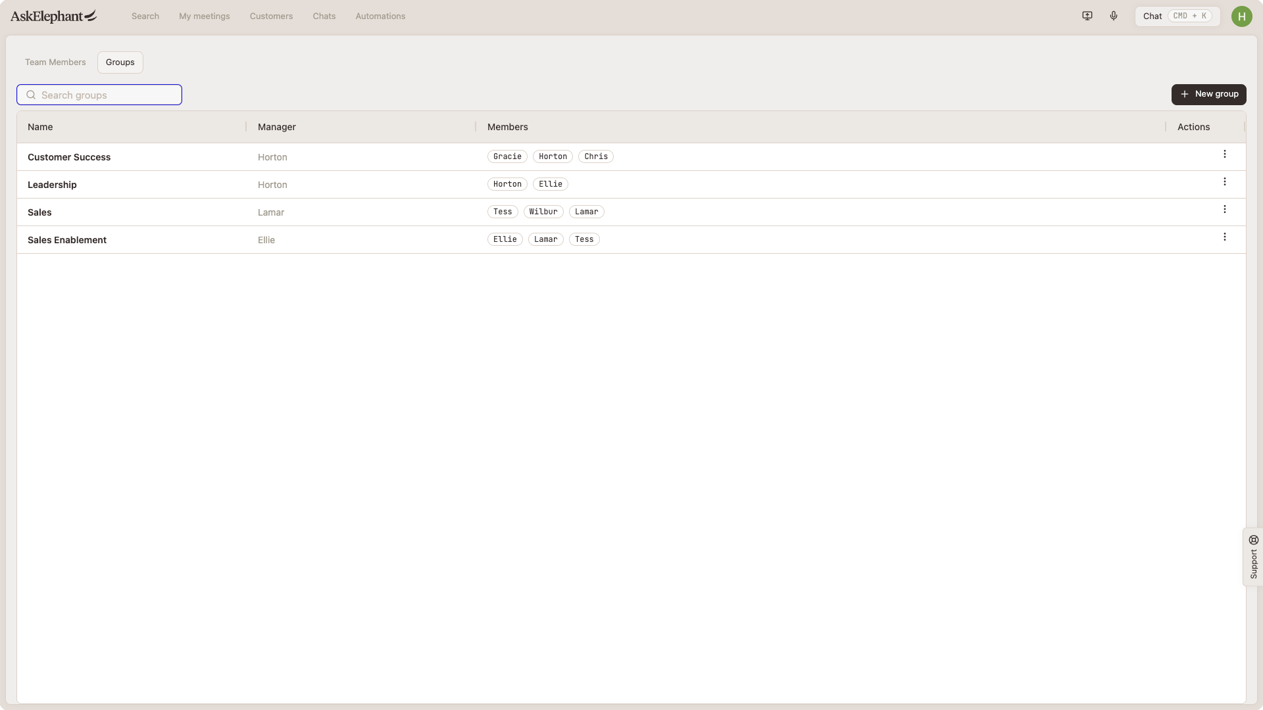Screen dimensions: 1263x710
Task: Click the Actions column header
Action: pyautogui.click(x=1194, y=127)
